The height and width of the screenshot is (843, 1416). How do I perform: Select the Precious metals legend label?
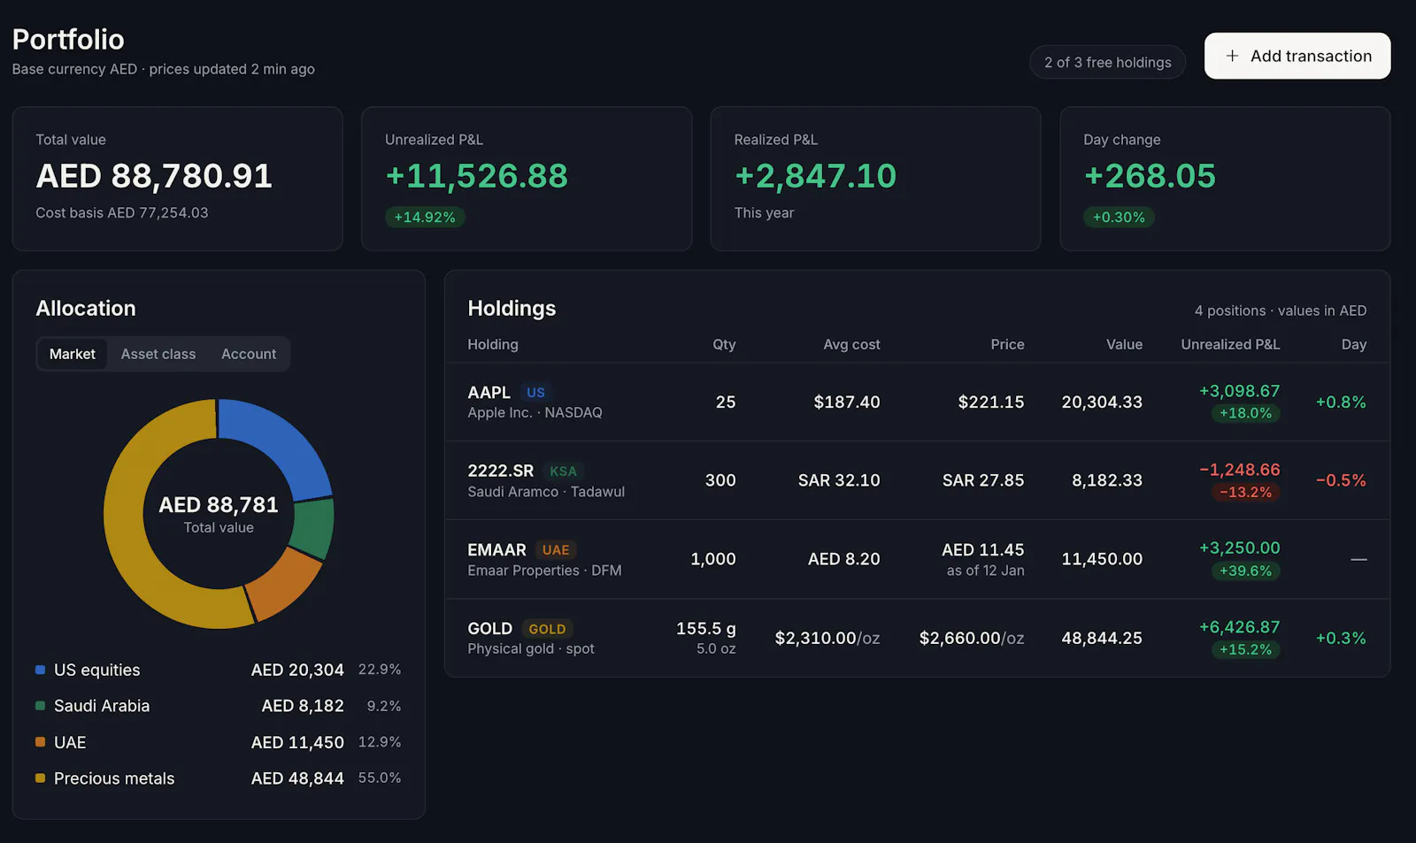pos(114,778)
